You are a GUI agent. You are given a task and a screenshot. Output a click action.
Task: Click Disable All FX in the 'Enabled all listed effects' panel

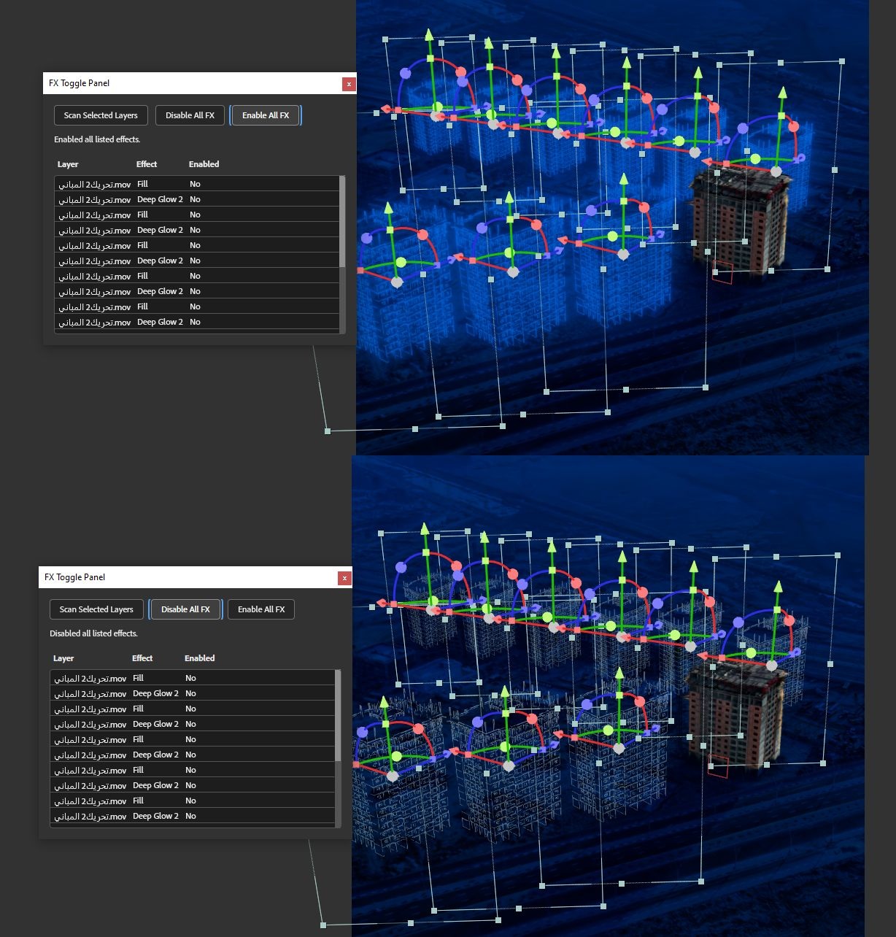[x=190, y=115]
